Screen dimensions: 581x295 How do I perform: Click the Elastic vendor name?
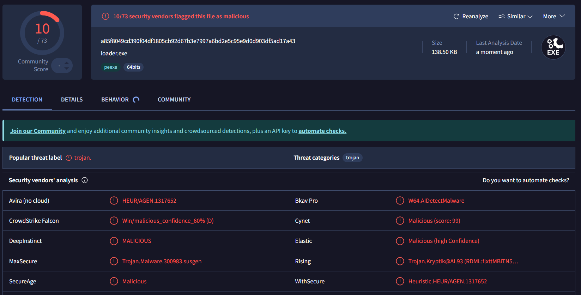tap(304, 241)
